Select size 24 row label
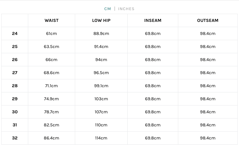 [15, 34]
